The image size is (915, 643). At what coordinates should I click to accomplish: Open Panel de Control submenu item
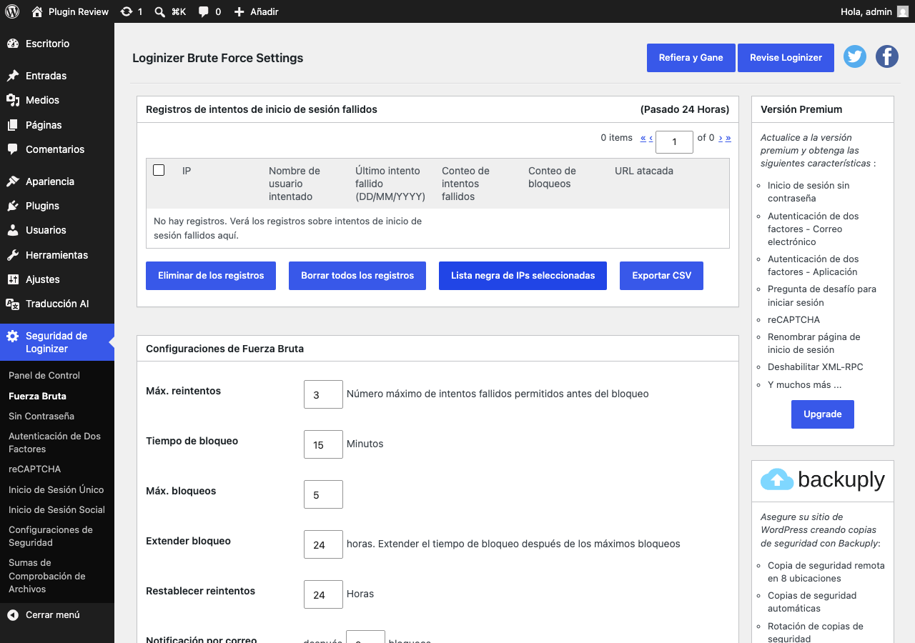[x=44, y=375]
